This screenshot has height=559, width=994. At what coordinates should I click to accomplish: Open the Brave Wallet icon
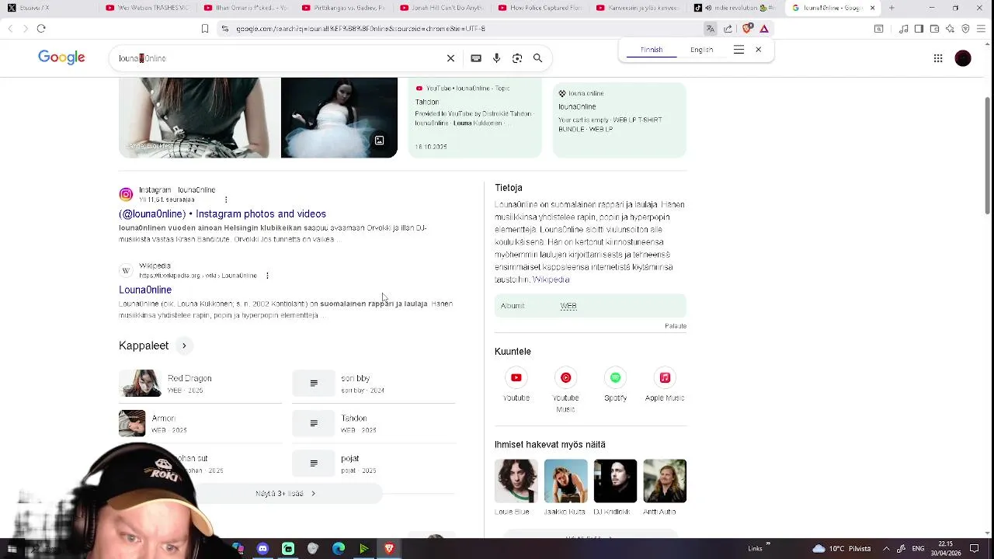(934, 29)
